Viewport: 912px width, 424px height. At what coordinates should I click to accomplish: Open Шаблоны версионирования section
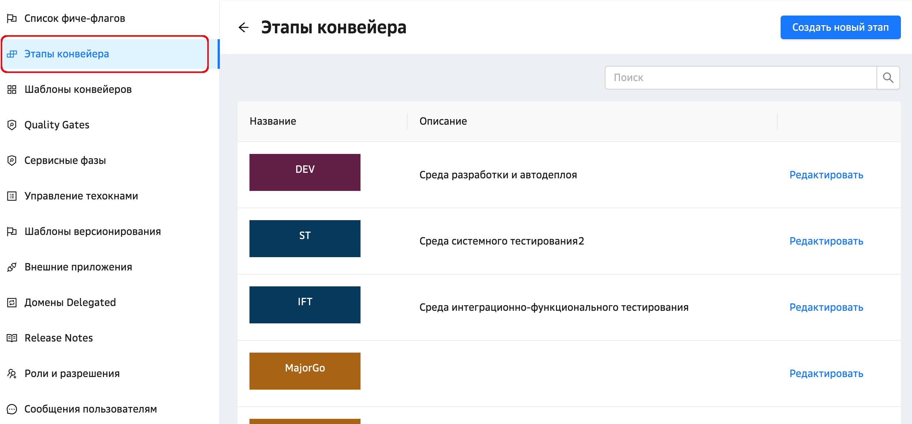93,232
